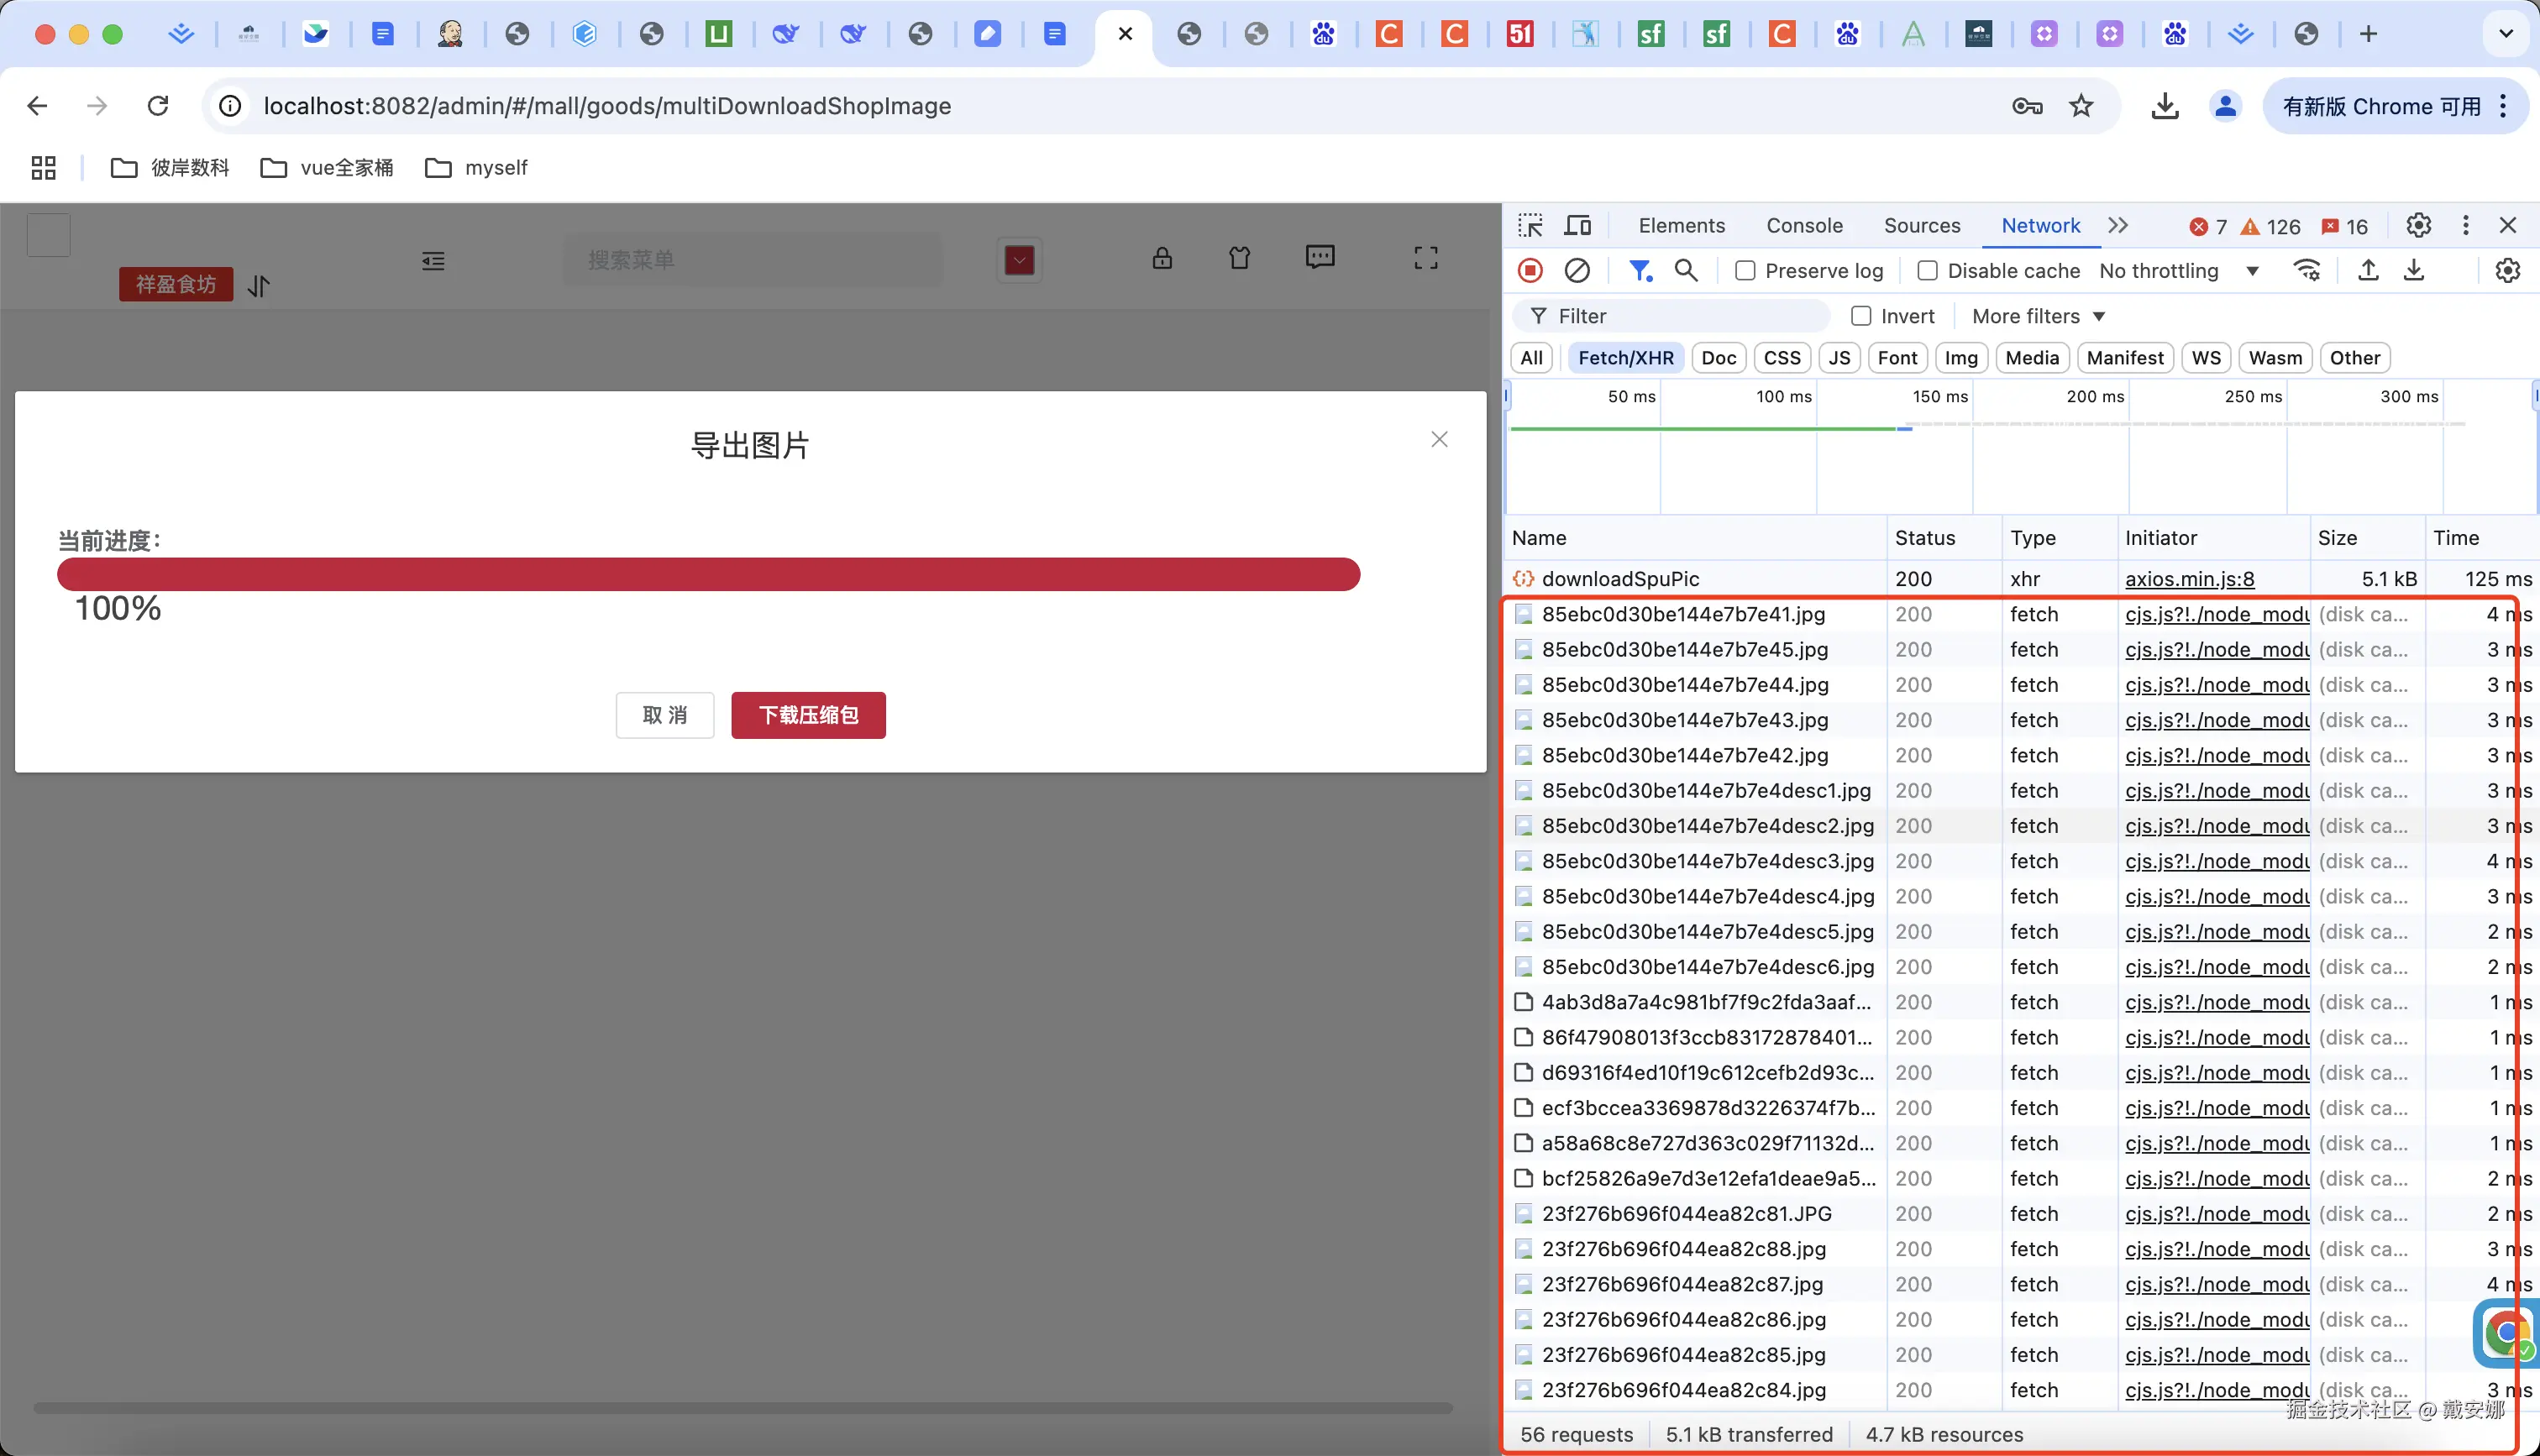Stop recording network log
2540x1456 pixels.
click(x=1530, y=270)
